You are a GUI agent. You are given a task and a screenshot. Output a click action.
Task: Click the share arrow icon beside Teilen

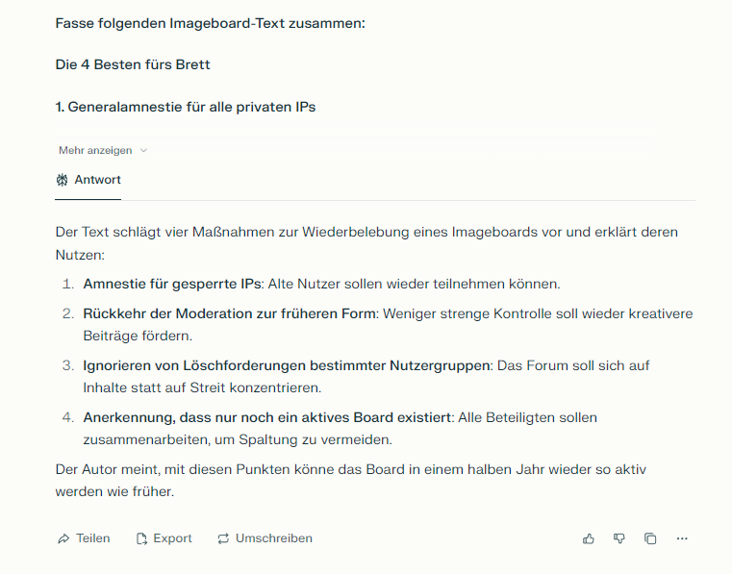pos(63,538)
